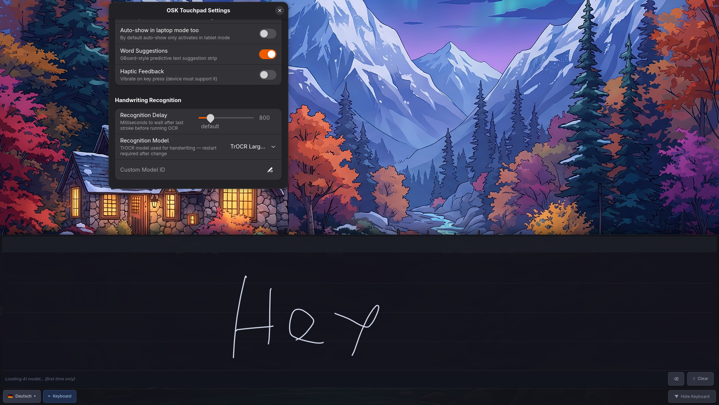Open the Recognition Model dropdown

pos(253,147)
